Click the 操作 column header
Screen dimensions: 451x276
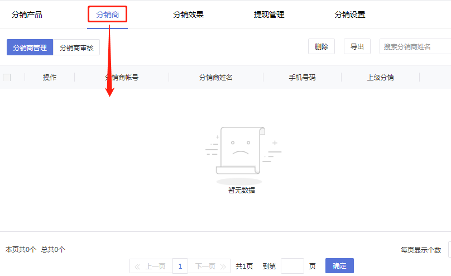tap(50, 78)
